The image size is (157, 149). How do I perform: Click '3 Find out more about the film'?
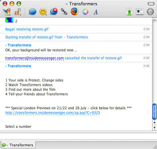click(x=30, y=89)
